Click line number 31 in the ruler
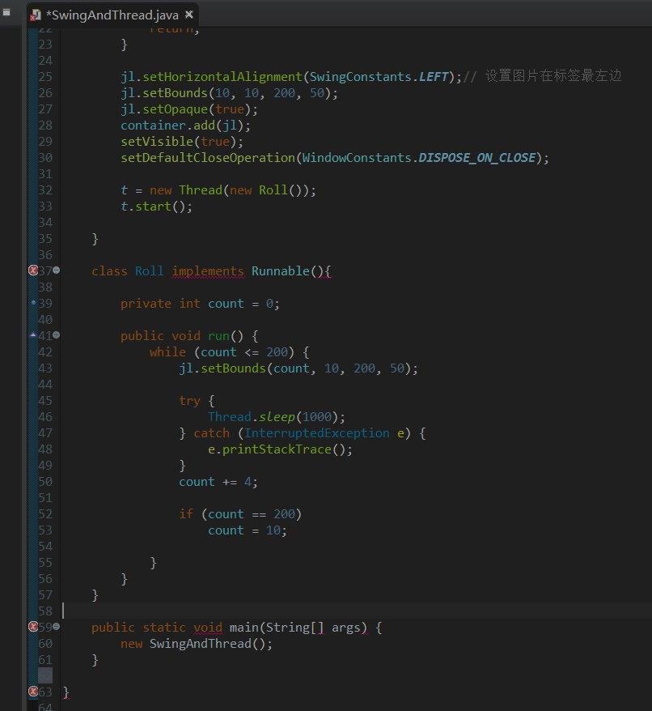This screenshot has height=711, width=652. coord(45,174)
